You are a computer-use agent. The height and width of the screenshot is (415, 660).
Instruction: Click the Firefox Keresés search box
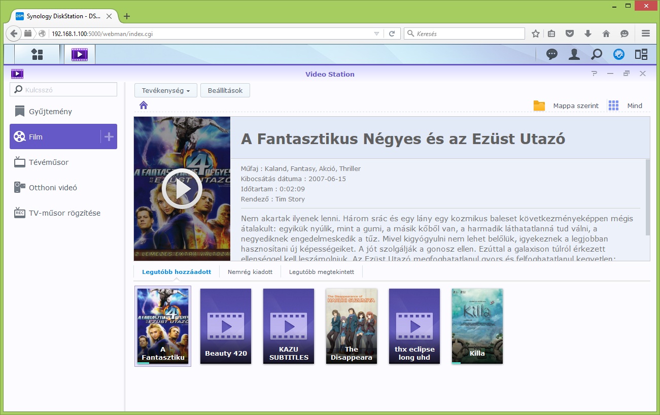pyautogui.click(x=465, y=33)
